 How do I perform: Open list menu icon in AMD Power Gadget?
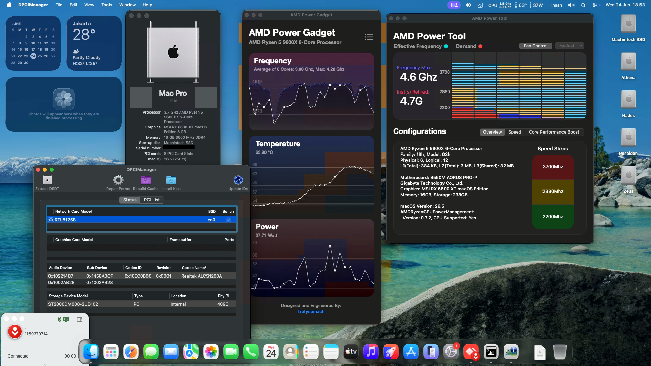tap(369, 37)
